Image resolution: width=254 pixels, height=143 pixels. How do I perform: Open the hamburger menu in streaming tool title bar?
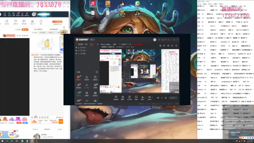click(x=169, y=40)
